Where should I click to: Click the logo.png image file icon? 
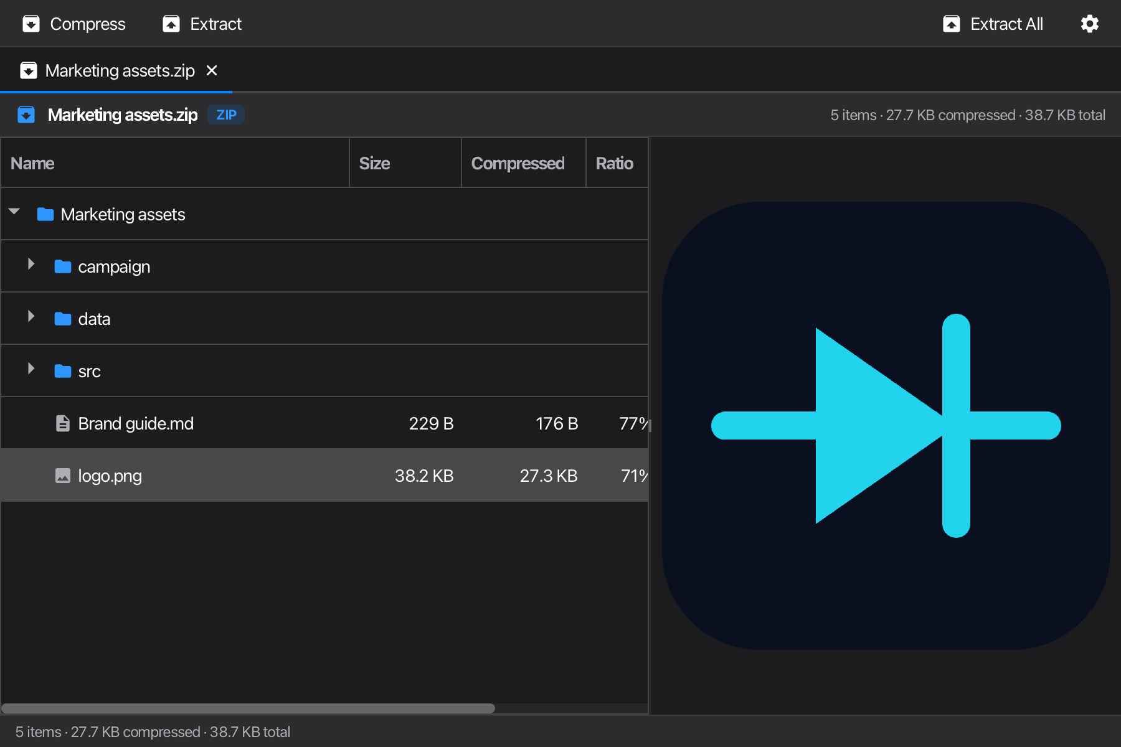coord(63,476)
